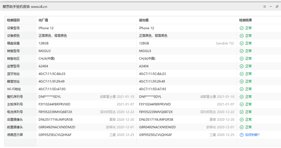Click the question mark icon in the 液晶显示屏 row
Viewport: 281px width, 148px height.
pos(242,135)
